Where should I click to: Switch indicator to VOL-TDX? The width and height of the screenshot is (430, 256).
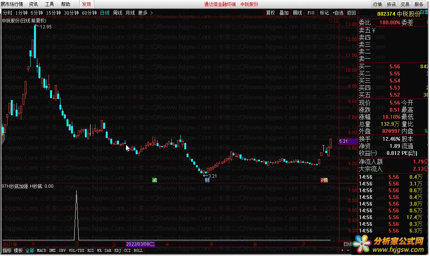[77, 250]
